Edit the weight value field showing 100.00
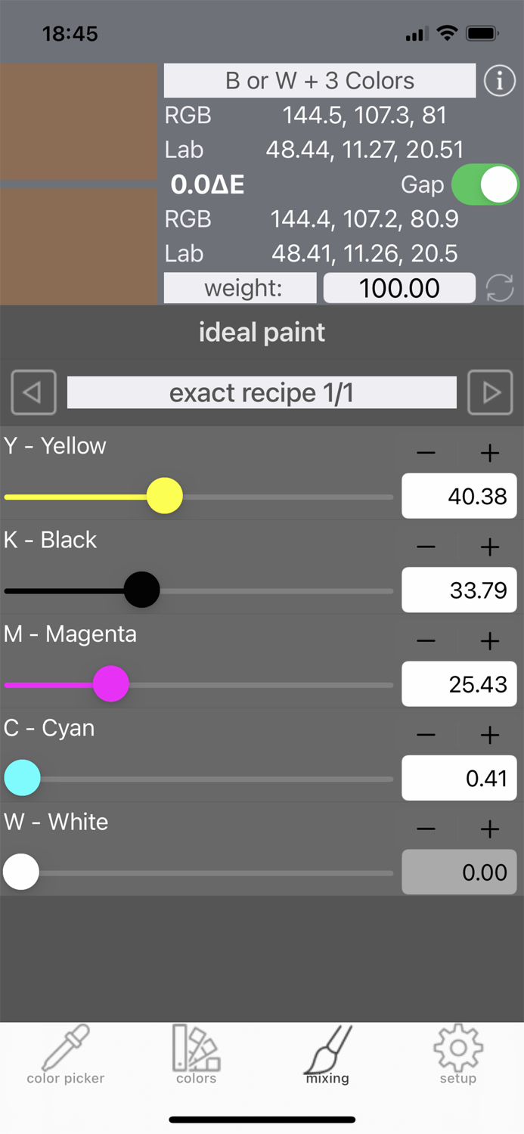The width and height of the screenshot is (524, 1134). [x=399, y=288]
